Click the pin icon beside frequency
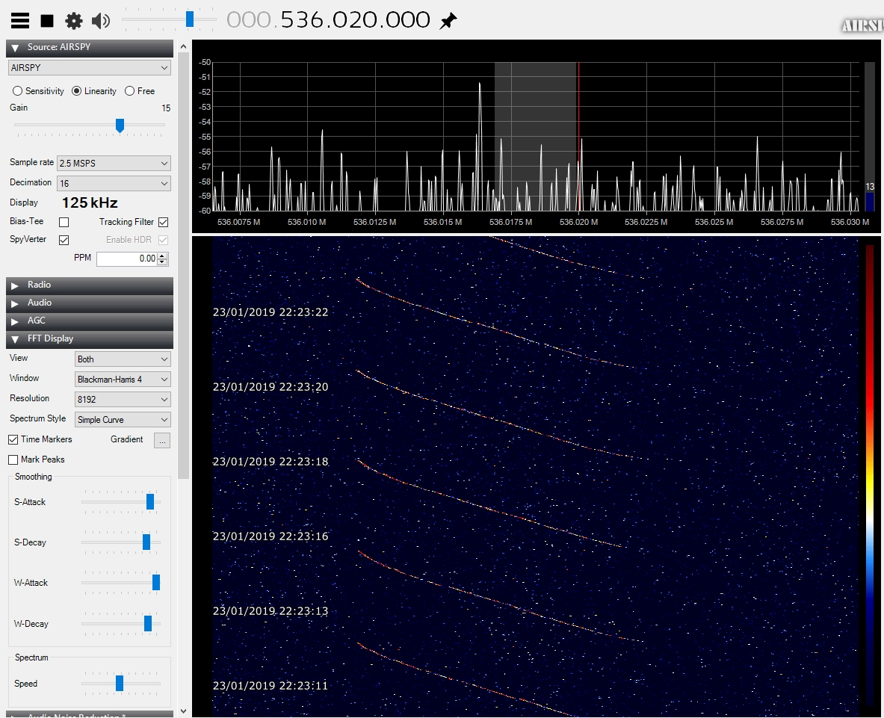The height and width of the screenshot is (718, 884). click(x=448, y=21)
